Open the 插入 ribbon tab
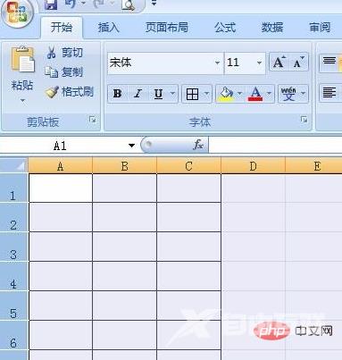This screenshot has height=360, width=342. tap(109, 28)
